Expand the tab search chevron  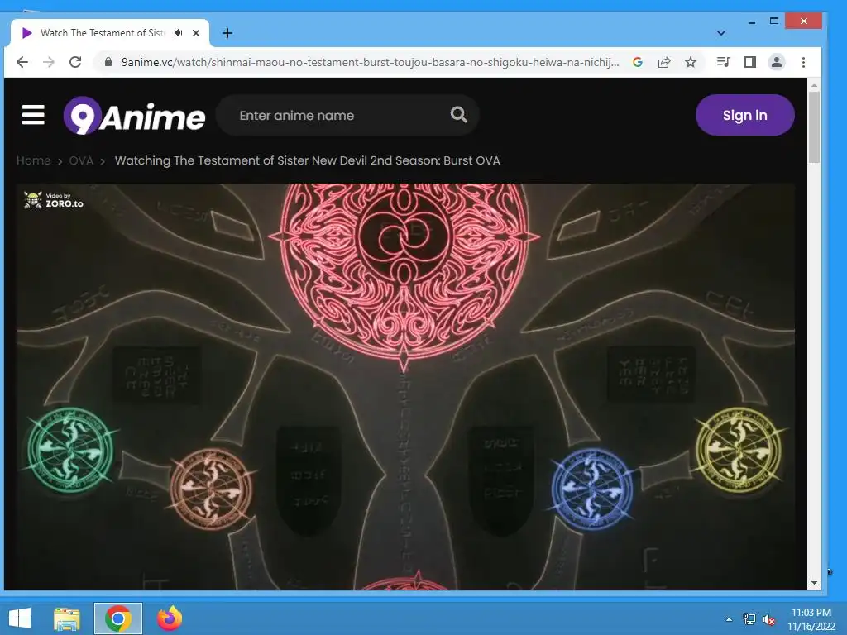721,33
